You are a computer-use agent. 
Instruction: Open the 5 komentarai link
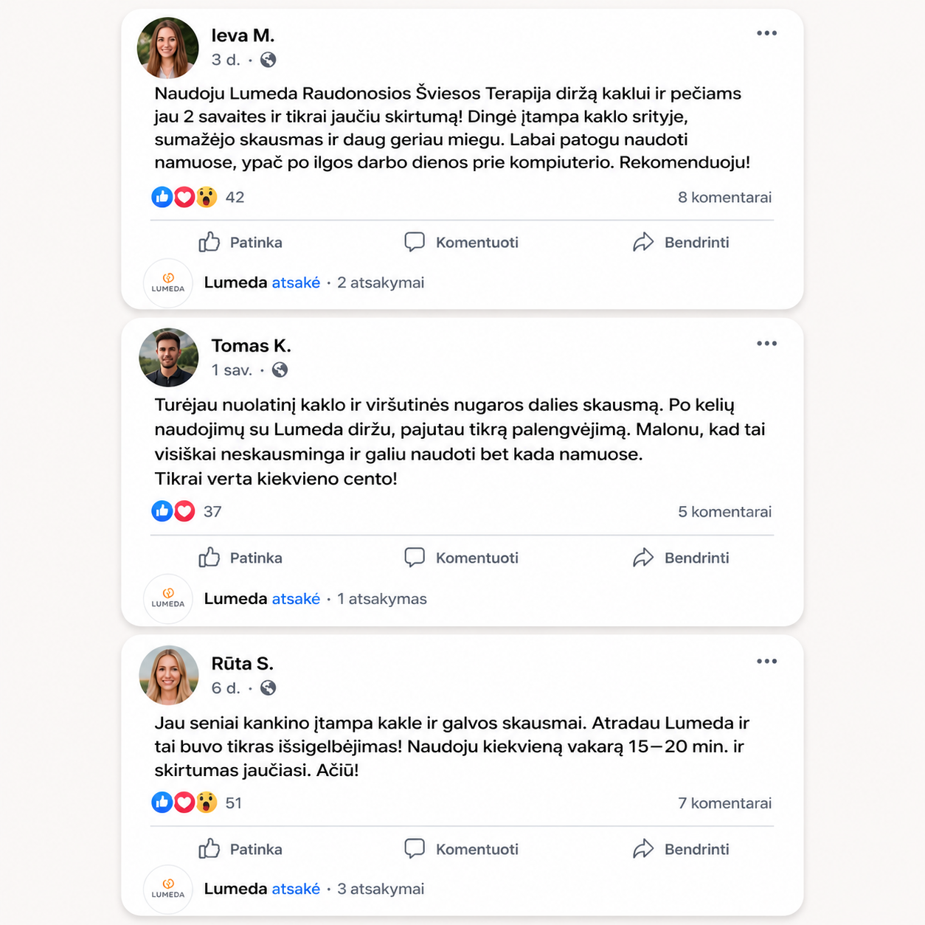tap(724, 512)
